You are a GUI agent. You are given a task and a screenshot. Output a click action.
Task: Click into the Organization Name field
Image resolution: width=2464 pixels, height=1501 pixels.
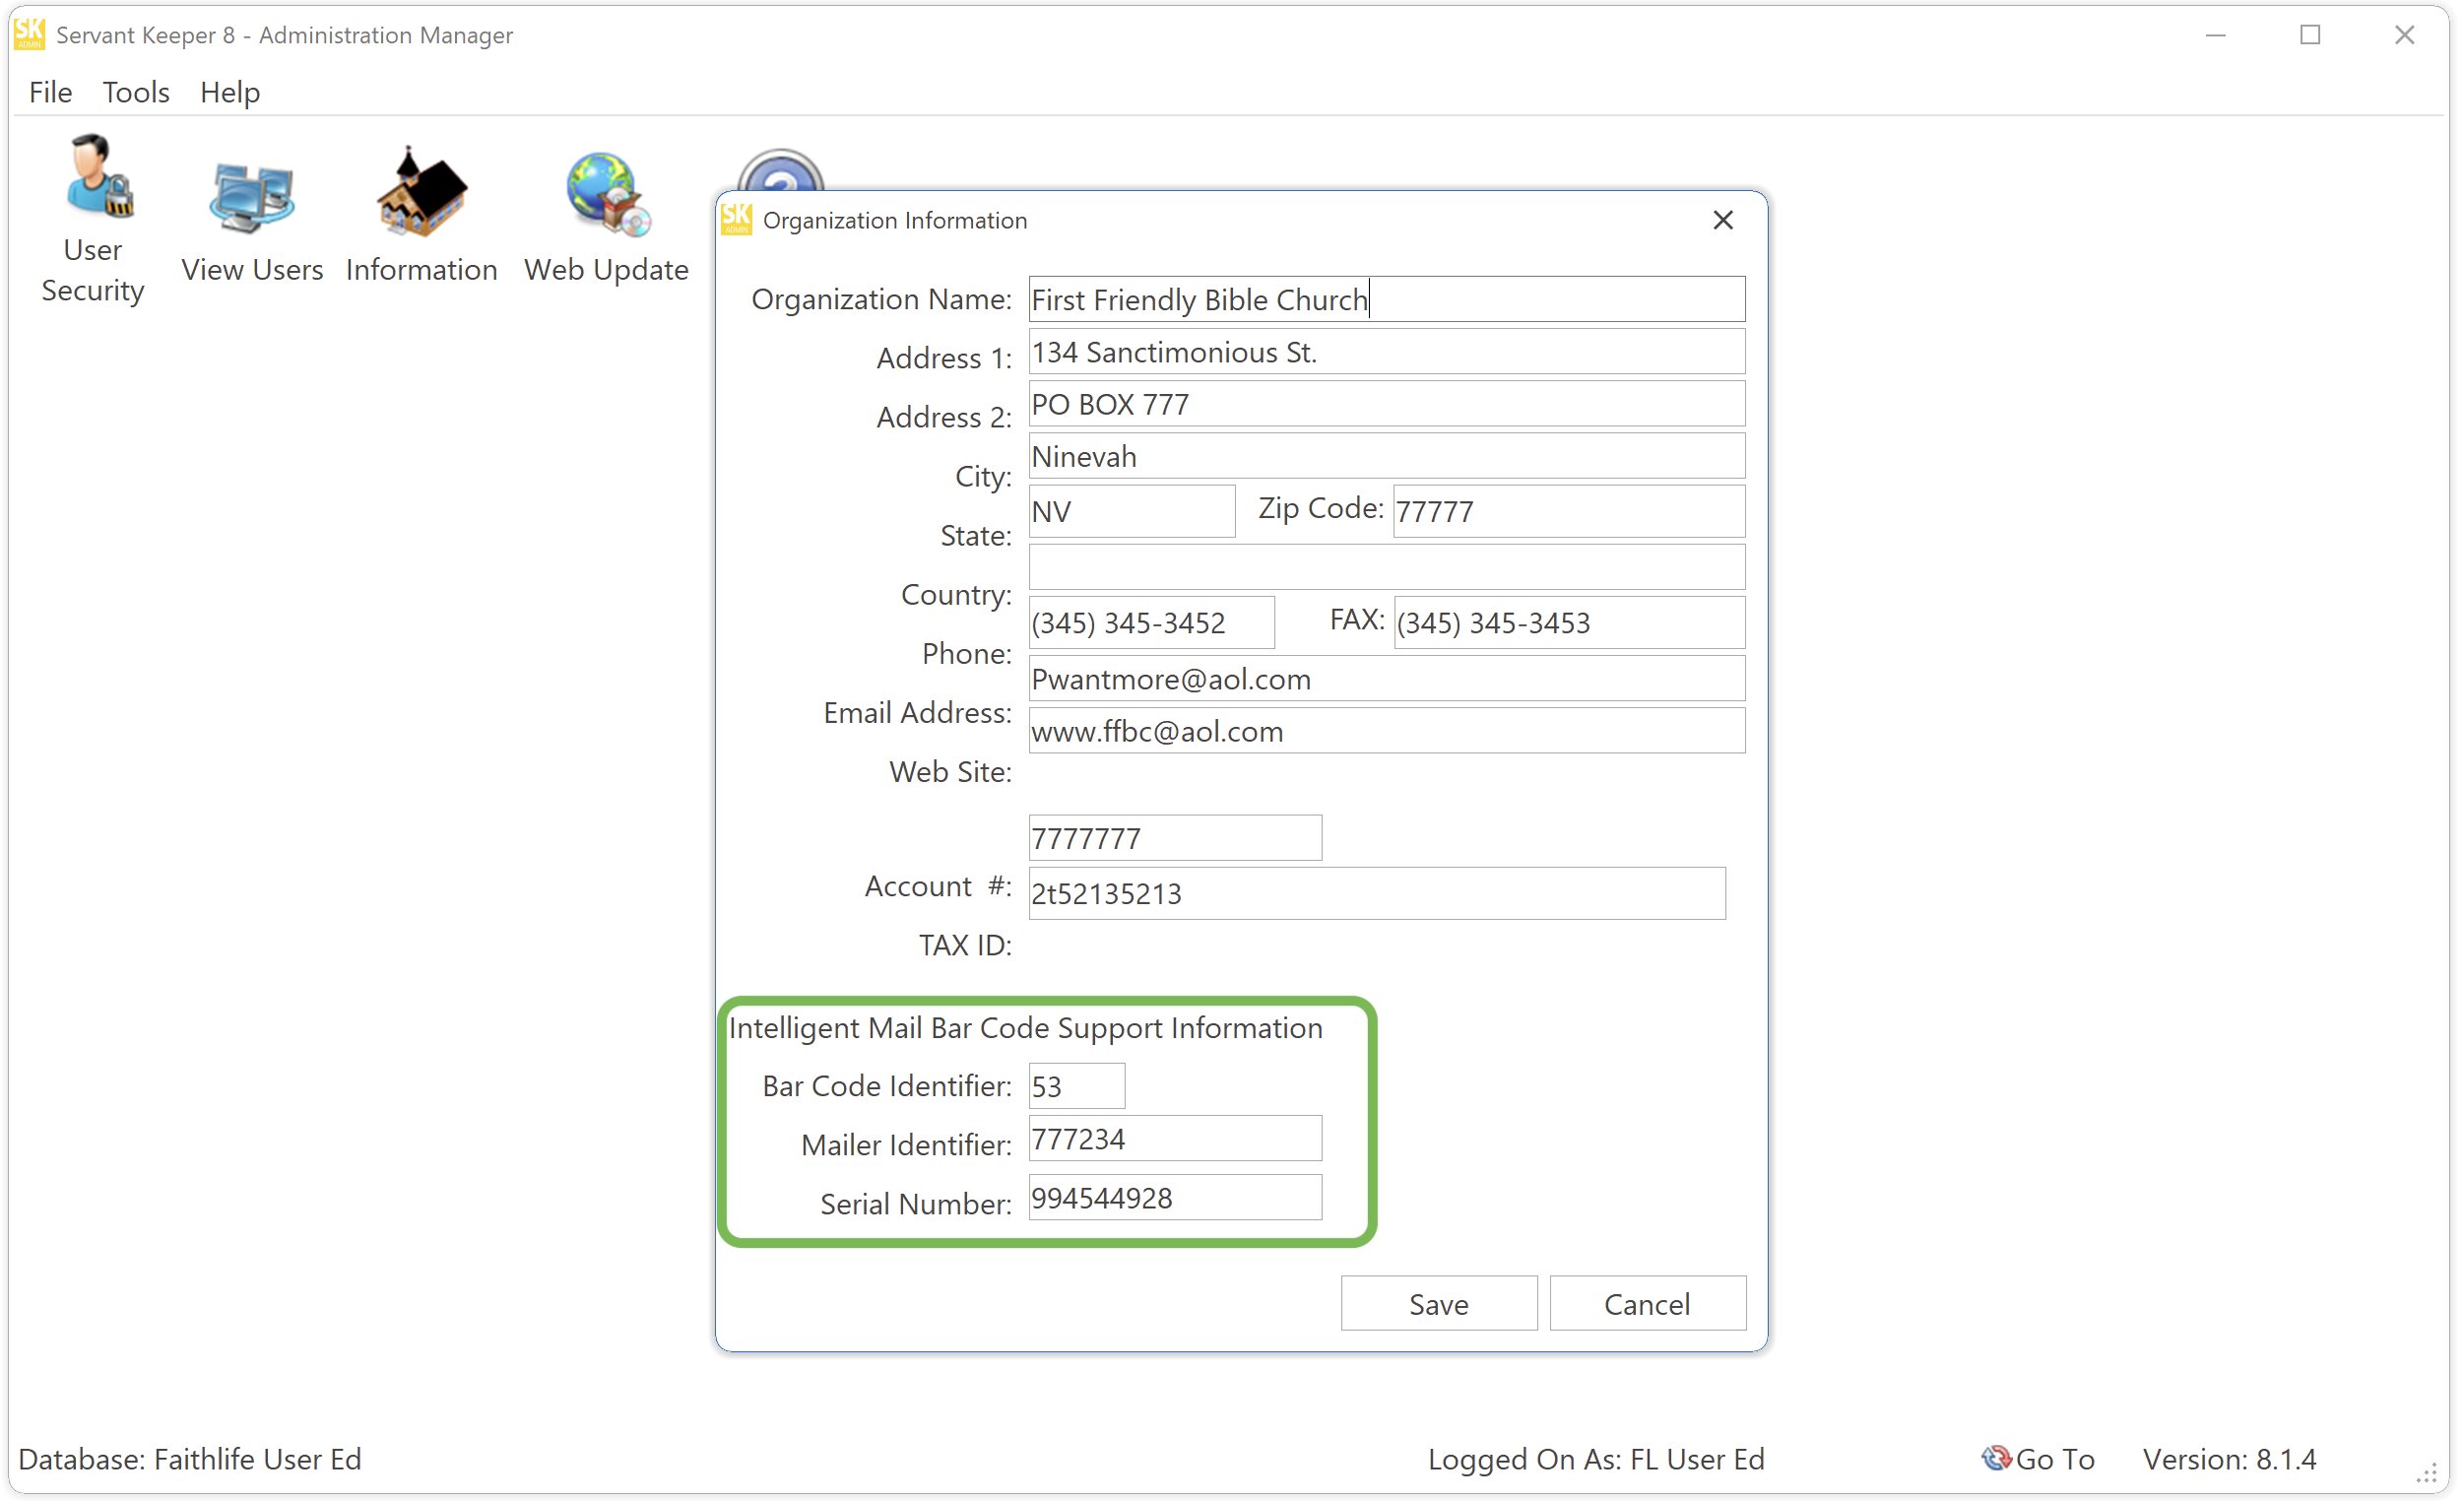coord(1386,299)
